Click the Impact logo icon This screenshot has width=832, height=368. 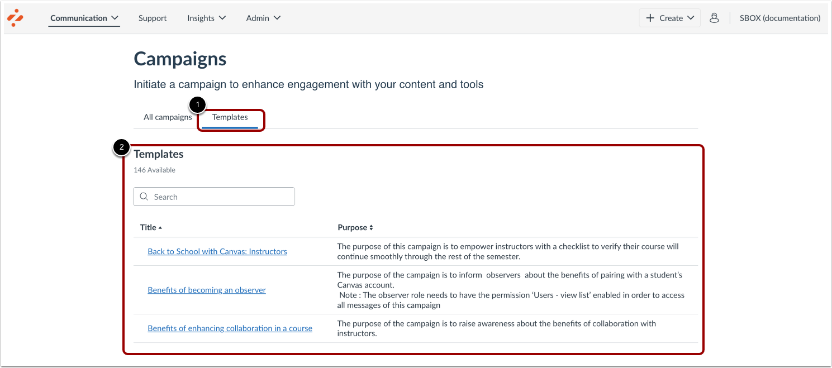(x=15, y=17)
